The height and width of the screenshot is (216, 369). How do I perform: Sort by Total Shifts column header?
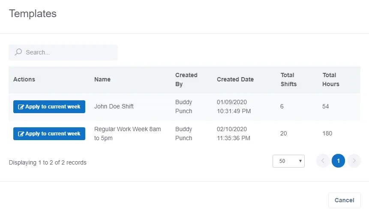point(288,80)
